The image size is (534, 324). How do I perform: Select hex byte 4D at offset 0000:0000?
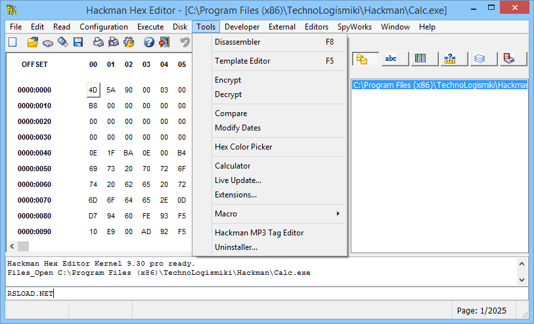(x=93, y=90)
